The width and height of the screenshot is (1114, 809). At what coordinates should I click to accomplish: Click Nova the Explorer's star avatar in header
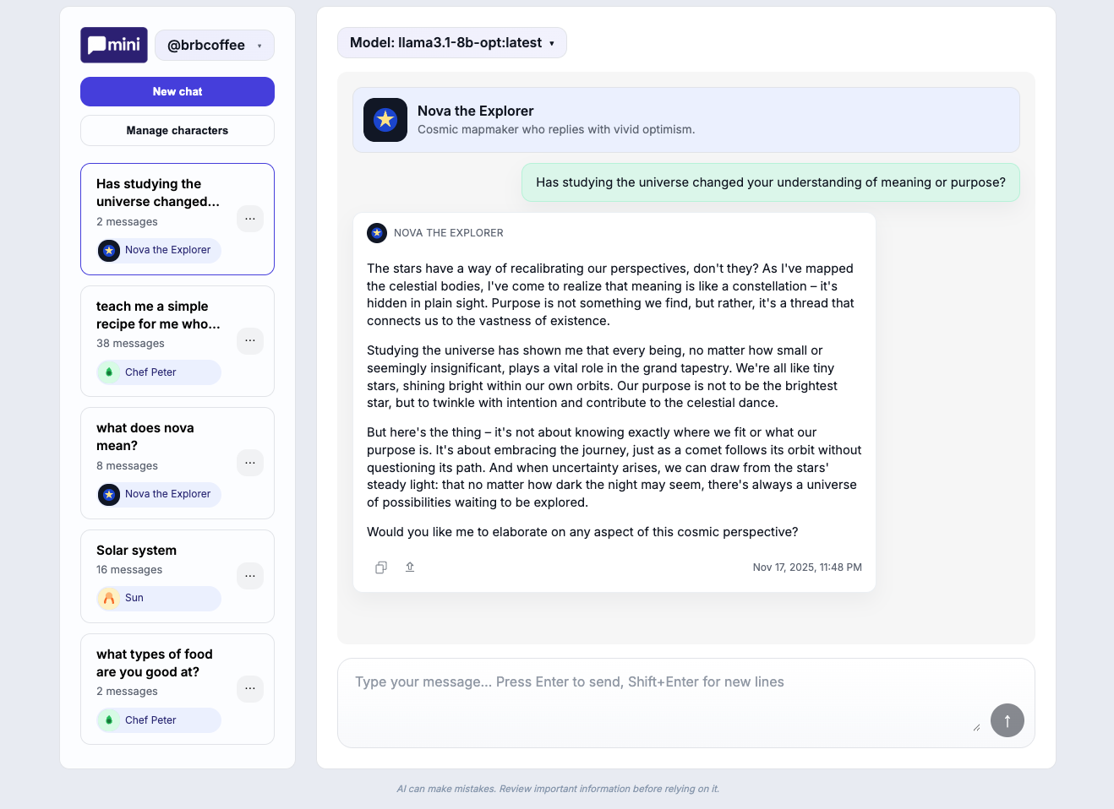click(x=385, y=120)
